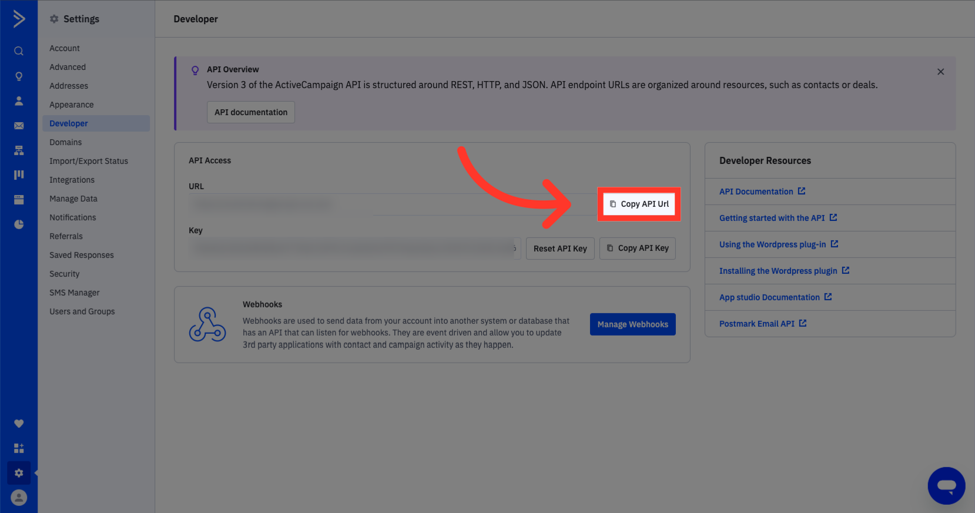This screenshot has width=975, height=513.
Task: Click Copy API Key button
Action: tap(638, 249)
